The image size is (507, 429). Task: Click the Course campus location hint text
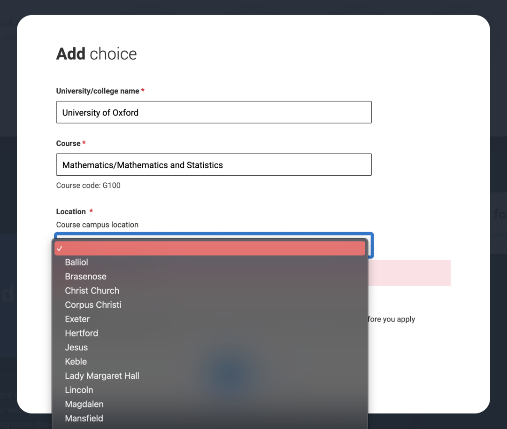(97, 225)
